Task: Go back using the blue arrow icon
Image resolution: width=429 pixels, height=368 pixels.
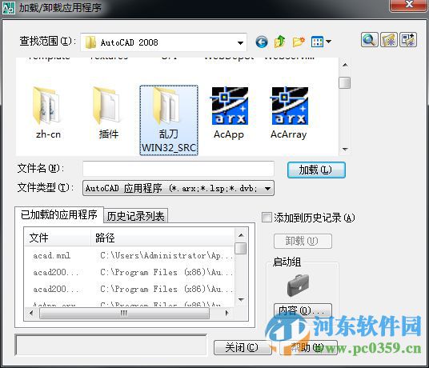Action: (262, 42)
